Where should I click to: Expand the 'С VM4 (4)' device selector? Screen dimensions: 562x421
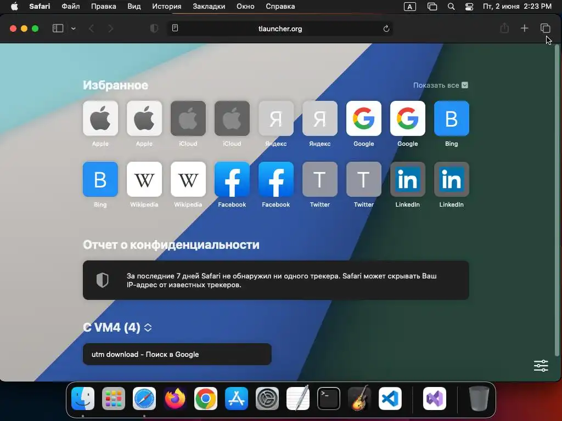tap(117, 327)
